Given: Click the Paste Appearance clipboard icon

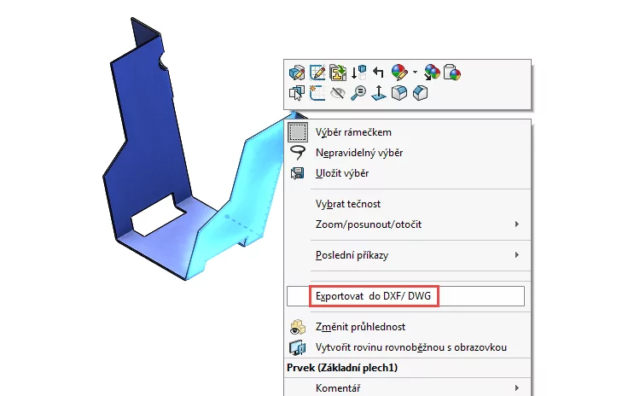Looking at the screenshot, I should (452, 73).
